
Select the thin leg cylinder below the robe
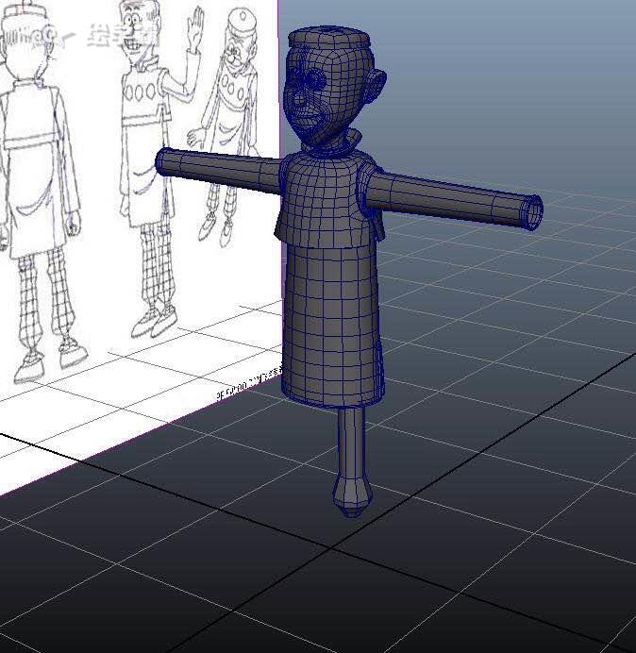point(351,442)
